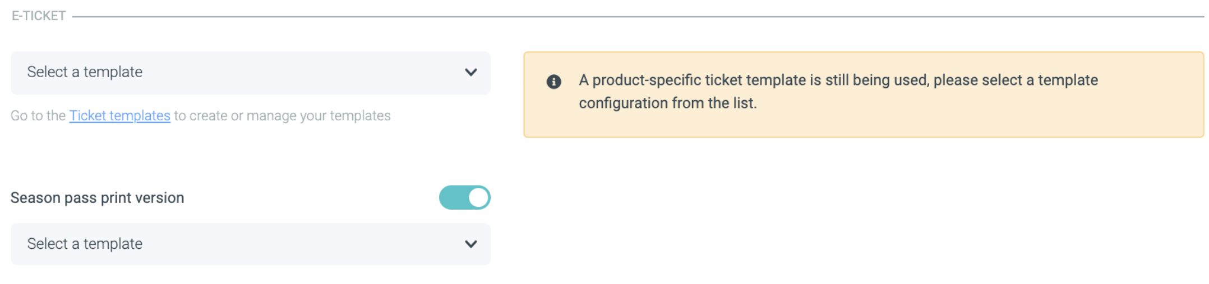Click the E-TICKET section heading

pyautogui.click(x=39, y=16)
